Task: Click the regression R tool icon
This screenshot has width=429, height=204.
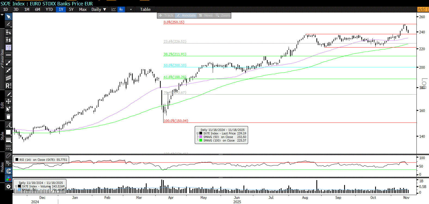Action: tap(8, 86)
